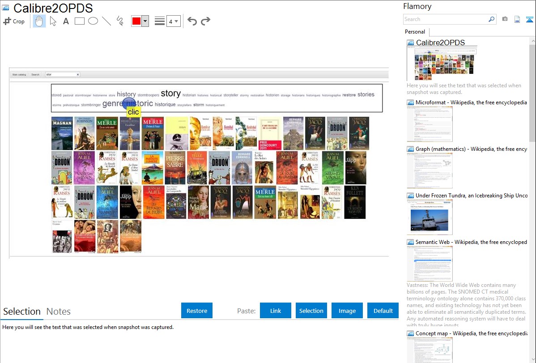Pick the rectangle shape tool
The width and height of the screenshot is (536, 363).
click(x=80, y=21)
